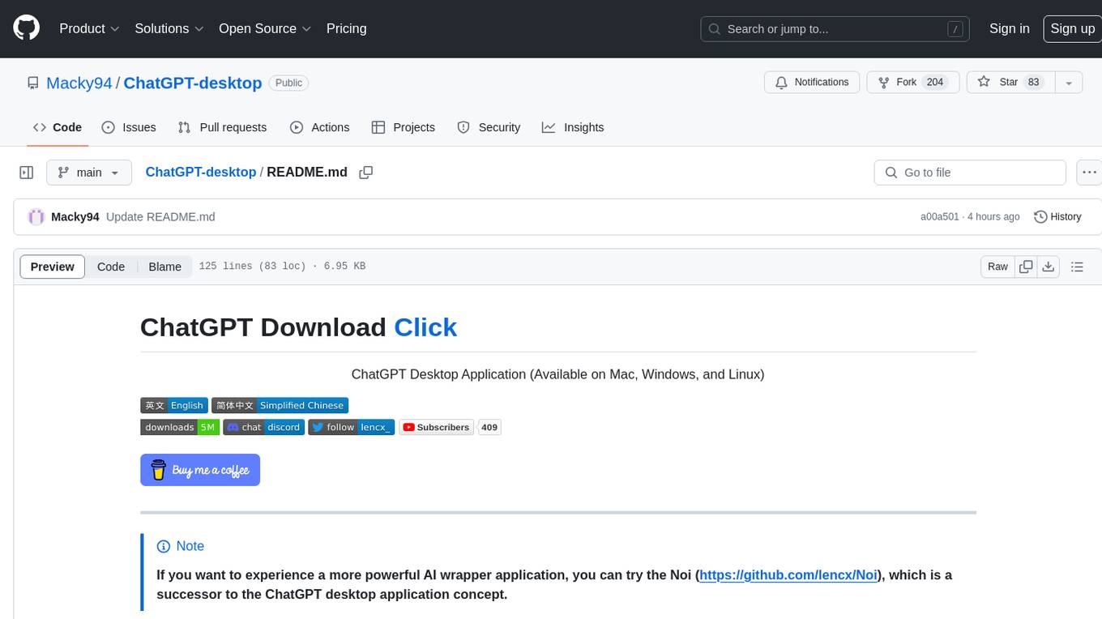Viewport: 1102px width, 619px height.
Task: Open the star lists dropdown arrow
Action: pyautogui.click(x=1069, y=83)
